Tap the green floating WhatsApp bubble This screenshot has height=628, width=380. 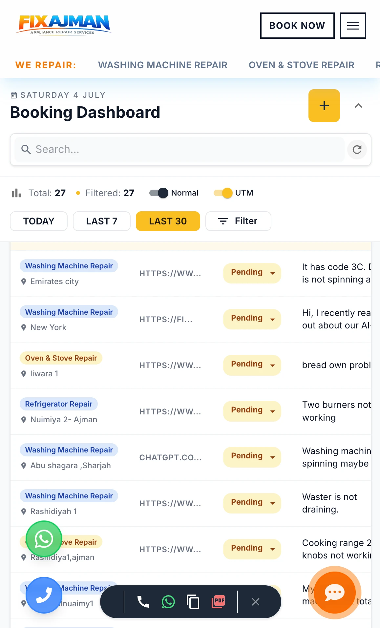click(44, 539)
